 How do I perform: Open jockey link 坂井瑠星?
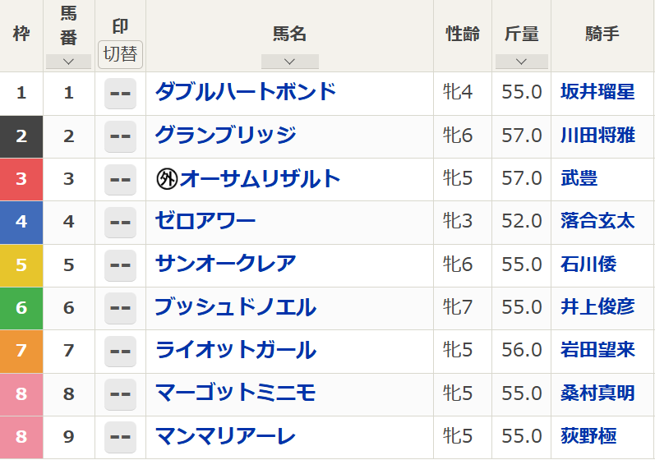tap(597, 92)
